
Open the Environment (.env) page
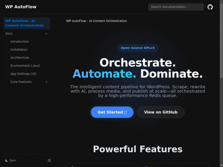click(x=25, y=66)
